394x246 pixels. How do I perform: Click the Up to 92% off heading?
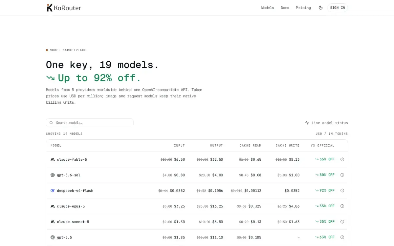(x=94, y=78)
